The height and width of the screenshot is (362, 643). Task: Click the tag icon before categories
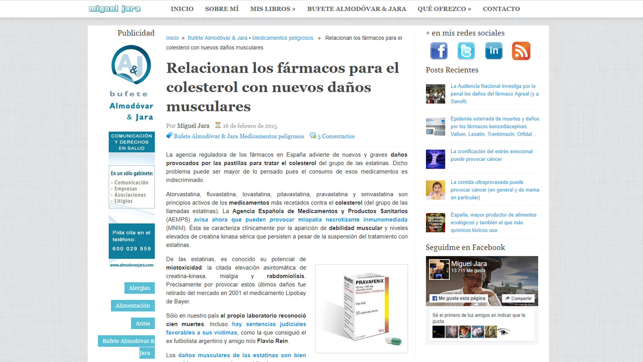[x=169, y=135]
